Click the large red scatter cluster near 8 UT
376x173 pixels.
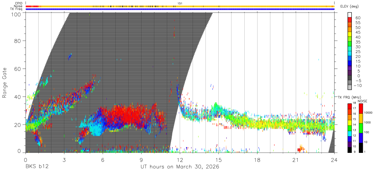pos(129,116)
